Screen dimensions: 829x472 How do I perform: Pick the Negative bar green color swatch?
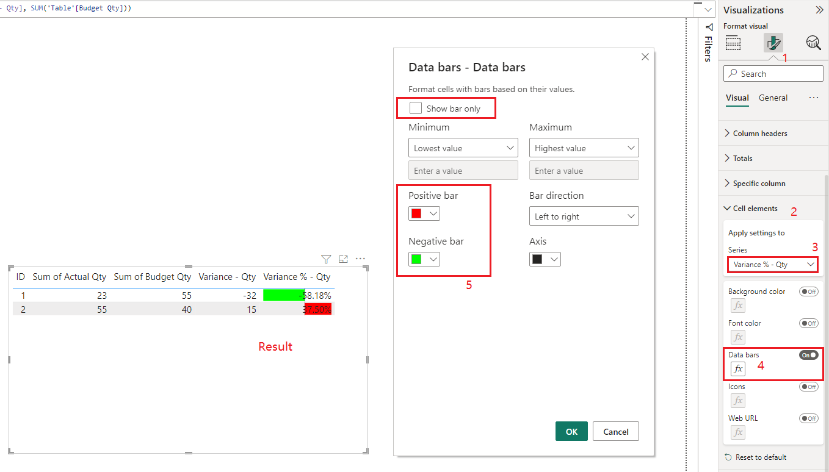click(x=424, y=259)
